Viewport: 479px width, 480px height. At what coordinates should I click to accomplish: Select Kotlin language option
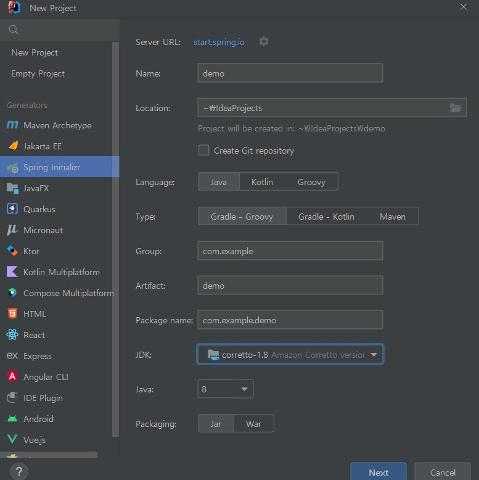pyautogui.click(x=262, y=182)
